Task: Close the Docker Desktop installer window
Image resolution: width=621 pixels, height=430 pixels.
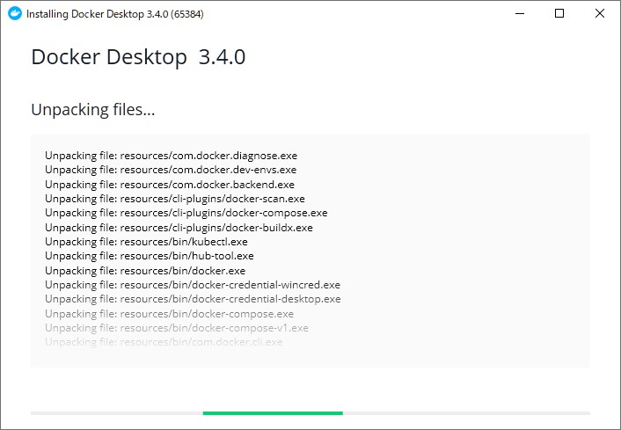Action: [600, 13]
